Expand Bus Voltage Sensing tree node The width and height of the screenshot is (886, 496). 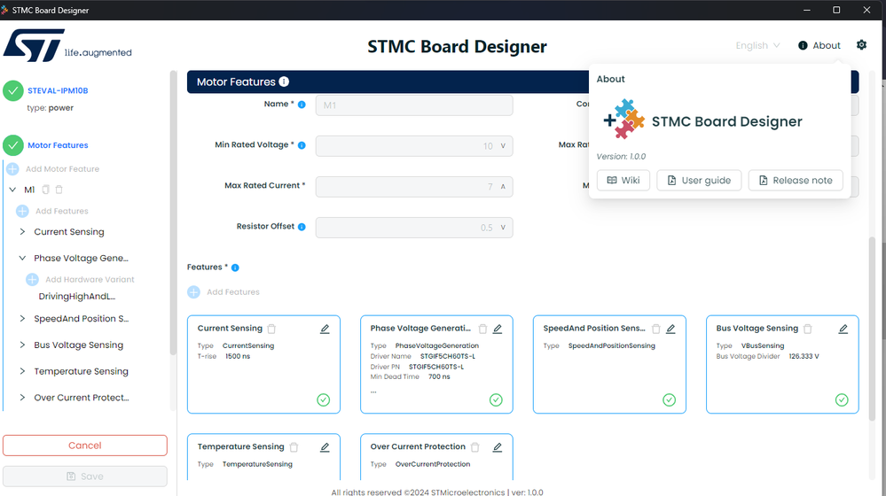click(22, 345)
